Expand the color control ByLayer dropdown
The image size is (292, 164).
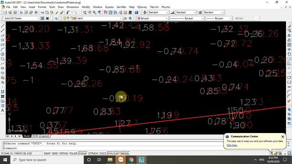[x=167, y=18]
